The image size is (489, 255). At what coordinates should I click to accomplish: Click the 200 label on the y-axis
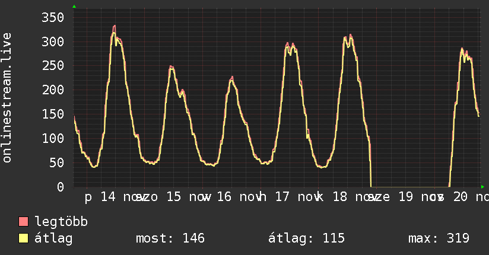pyautogui.click(x=52, y=90)
